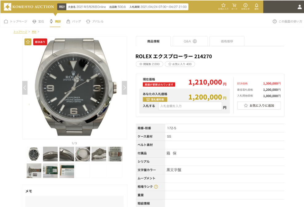Click the 文字盤カラー value 黒文字盤
Image resolution: width=304 pixels, height=207 pixels.
coord(174,170)
